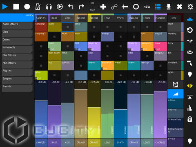196x147 pixels.
Task: Click the circled play icon
Action: [60, 7]
